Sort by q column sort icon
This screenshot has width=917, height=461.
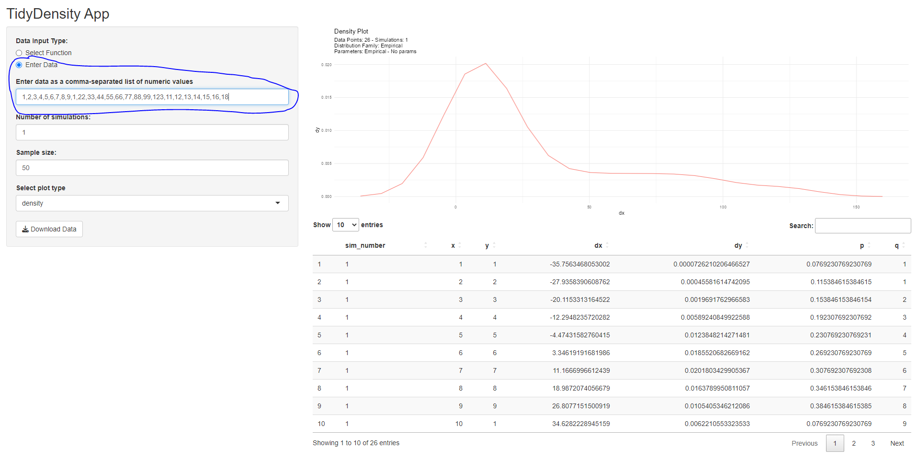904,245
